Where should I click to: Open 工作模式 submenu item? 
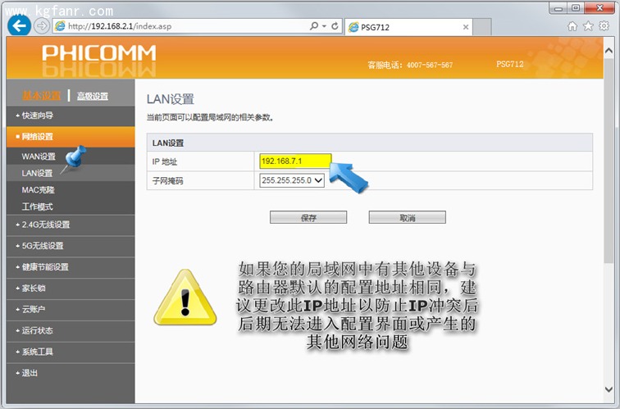pyautogui.click(x=37, y=207)
